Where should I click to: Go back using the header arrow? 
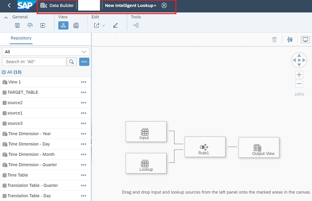click(x=9, y=5)
